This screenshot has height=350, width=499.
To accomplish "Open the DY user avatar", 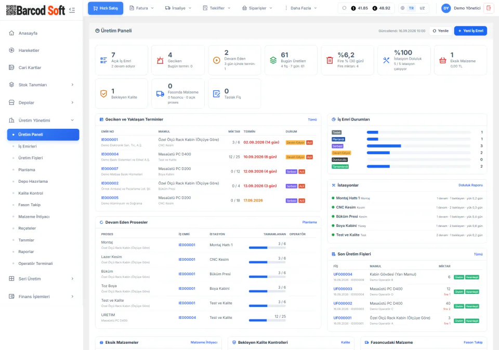I will click(x=446, y=8).
